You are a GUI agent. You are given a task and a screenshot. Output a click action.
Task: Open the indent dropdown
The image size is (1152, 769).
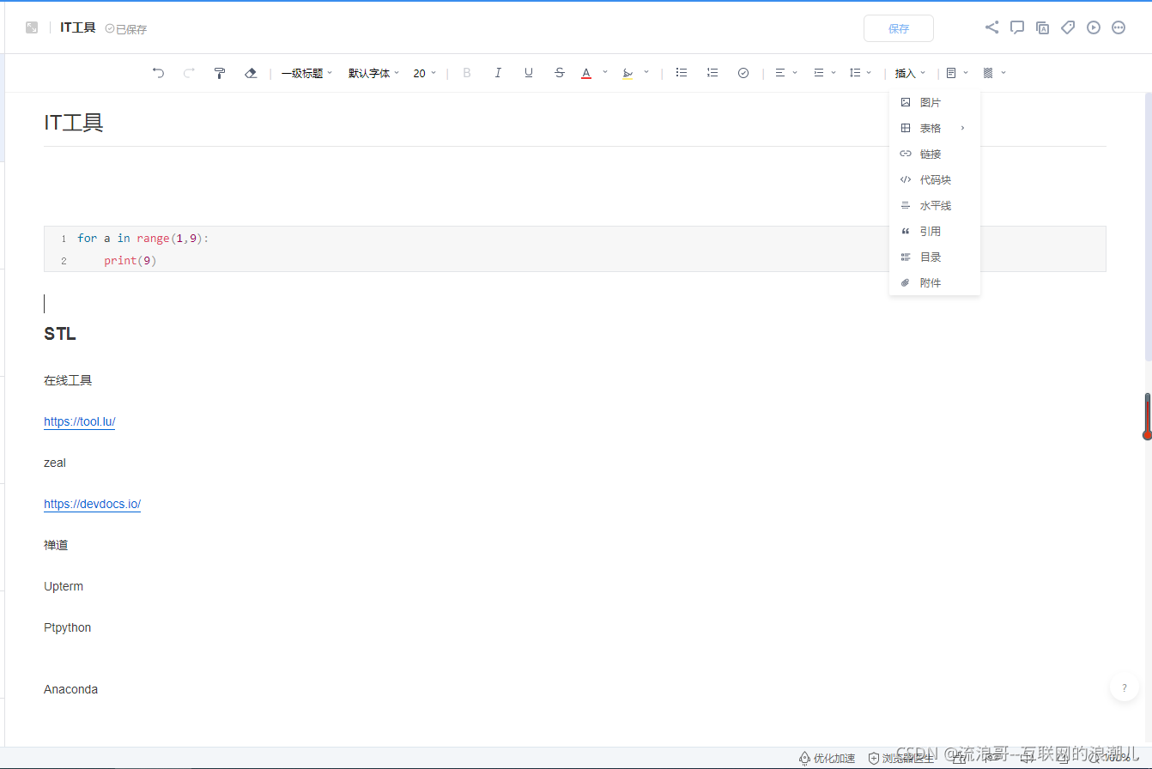pyautogui.click(x=825, y=73)
